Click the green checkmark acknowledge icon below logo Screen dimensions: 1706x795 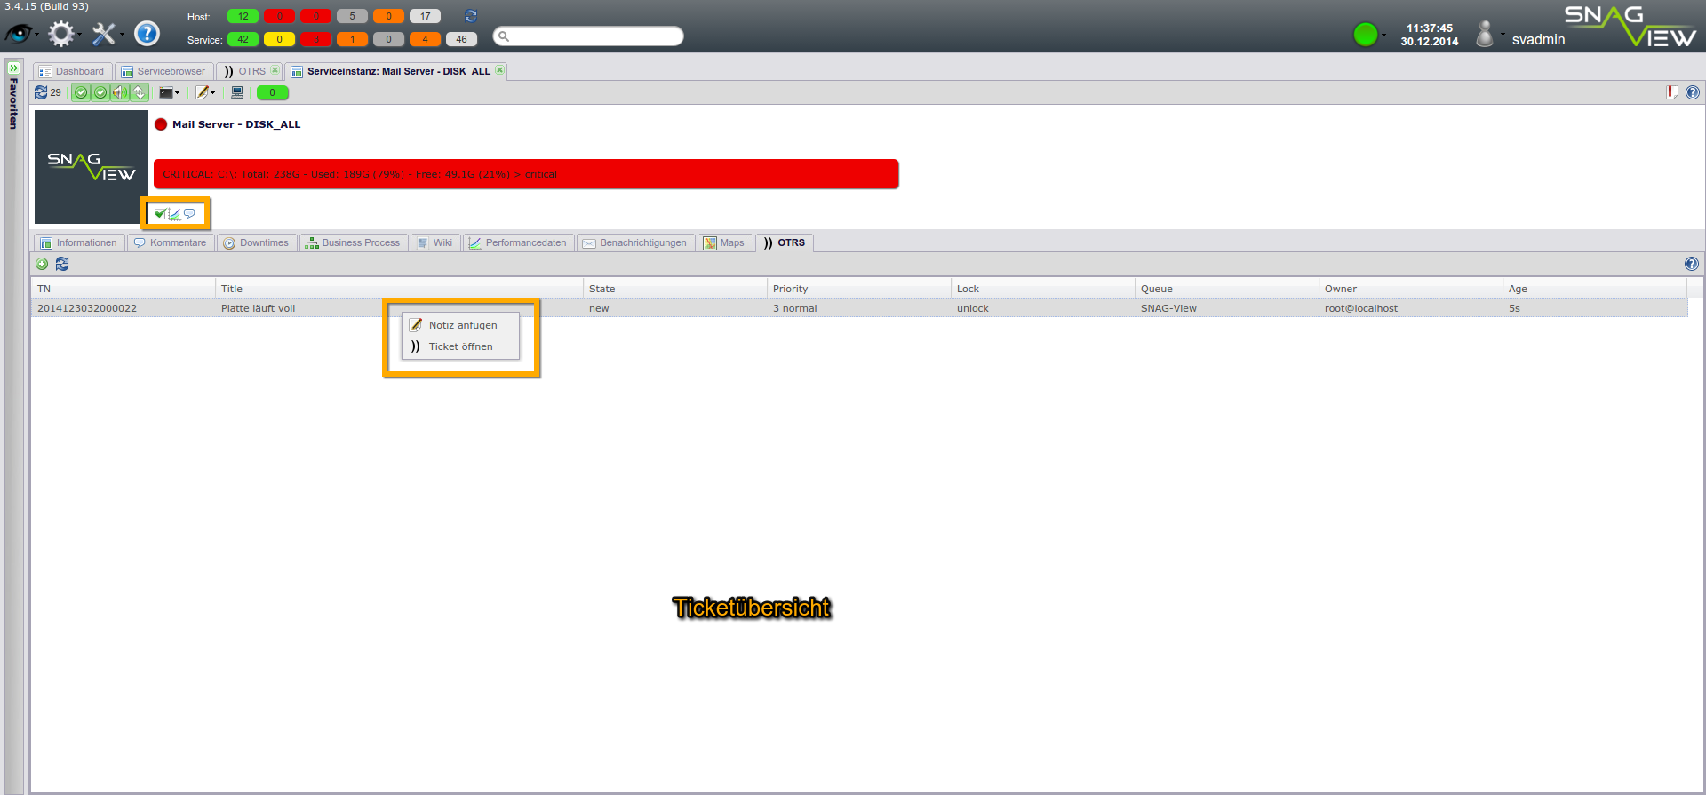(160, 214)
